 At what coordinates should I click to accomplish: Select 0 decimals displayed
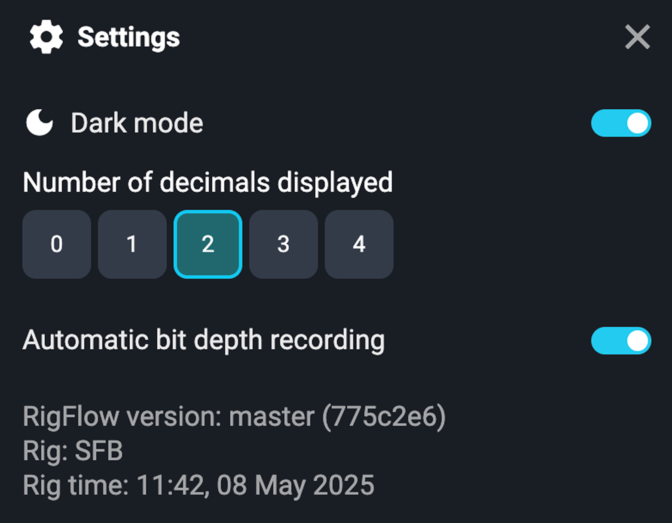56,244
